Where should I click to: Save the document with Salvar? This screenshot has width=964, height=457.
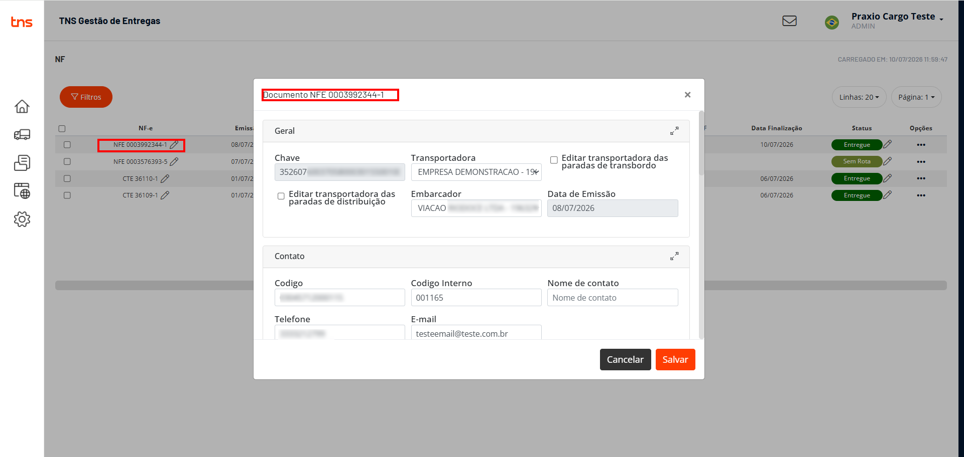click(x=675, y=359)
